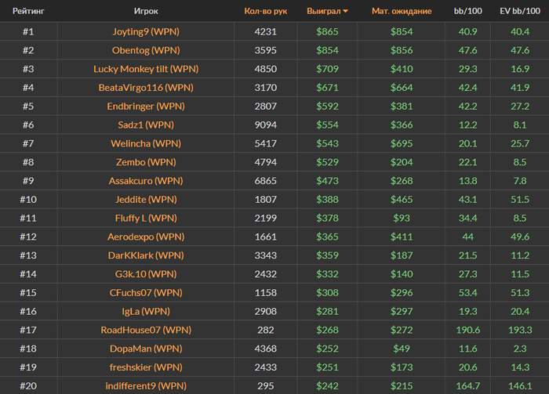Screen dimensions: 549x394
Task: Select rank cell #10
Action: [x=28, y=199]
